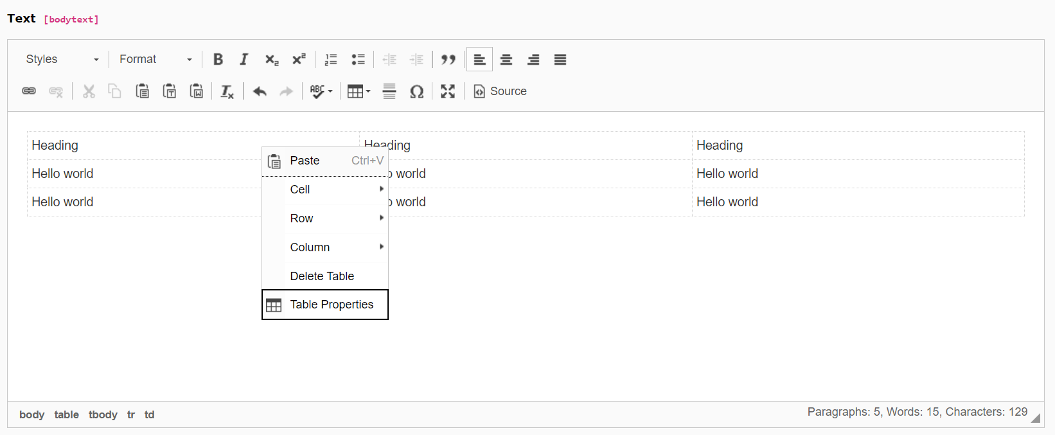1055x435 pixels.
Task: Click the copy icon
Action: click(115, 91)
